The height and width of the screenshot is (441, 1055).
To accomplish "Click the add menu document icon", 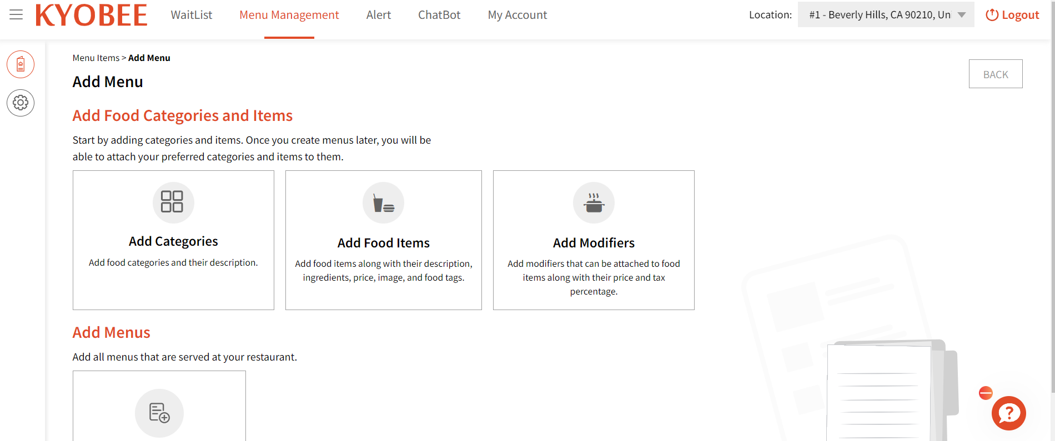I will click(159, 413).
